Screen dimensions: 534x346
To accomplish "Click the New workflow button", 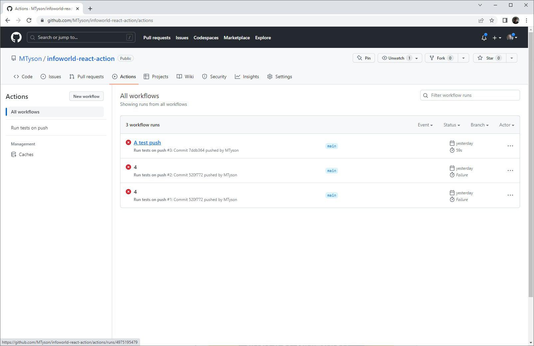I will (x=86, y=96).
